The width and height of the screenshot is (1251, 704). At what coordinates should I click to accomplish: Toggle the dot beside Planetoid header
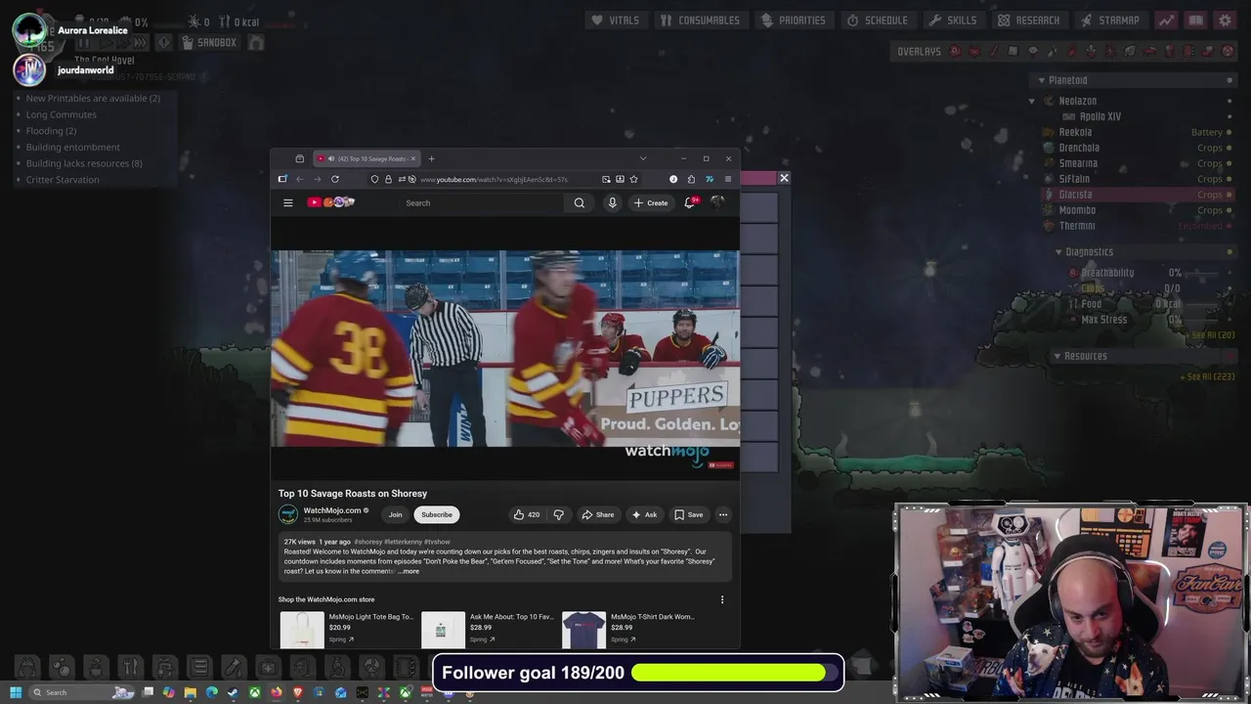[1230, 80]
